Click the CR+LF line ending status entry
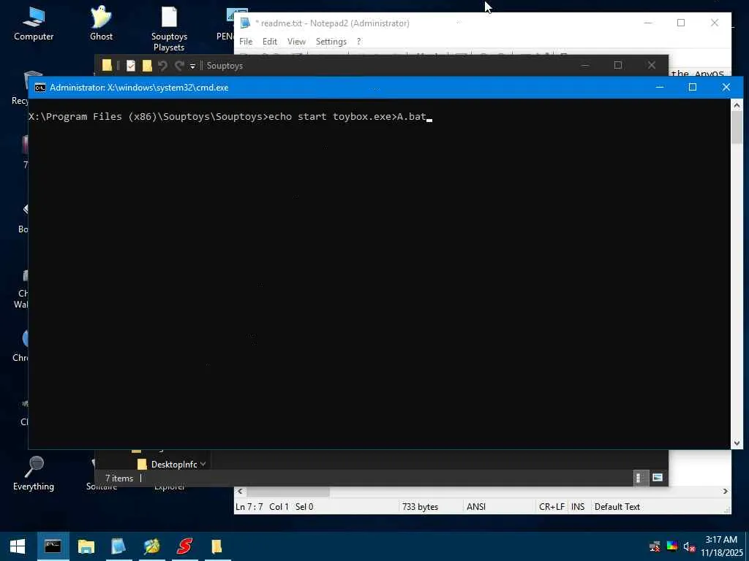This screenshot has height=561, width=749. point(552,507)
